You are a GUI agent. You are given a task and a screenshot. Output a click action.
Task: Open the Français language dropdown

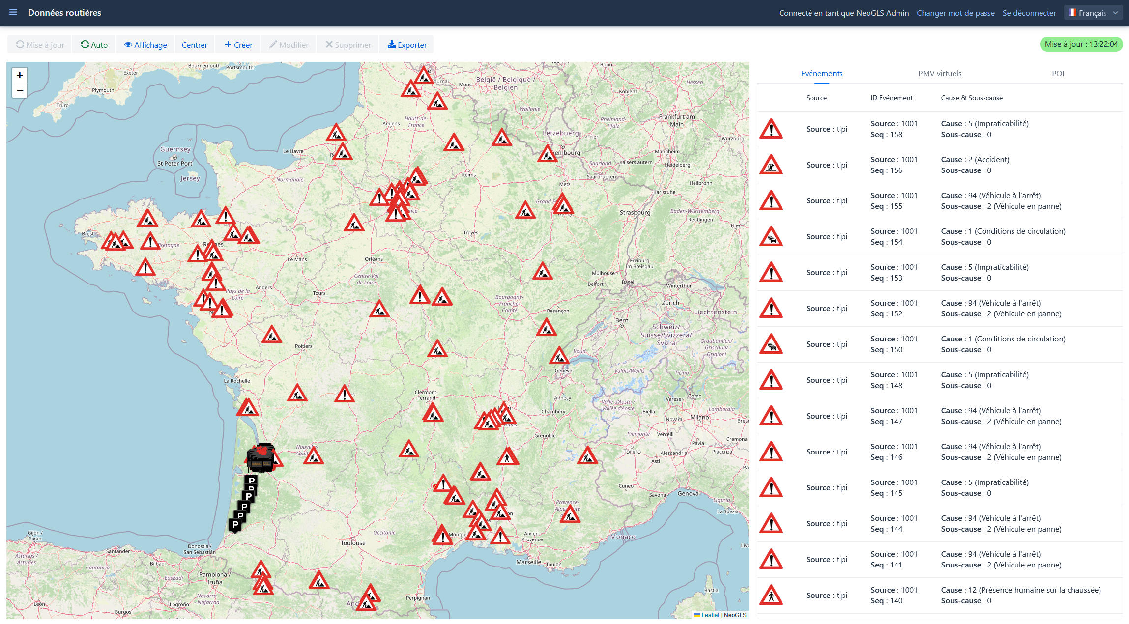point(1093,13)
